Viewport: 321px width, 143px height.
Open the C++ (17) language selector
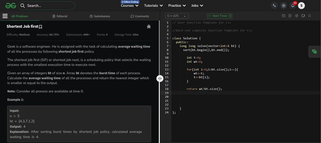click(x=177, y=16)
